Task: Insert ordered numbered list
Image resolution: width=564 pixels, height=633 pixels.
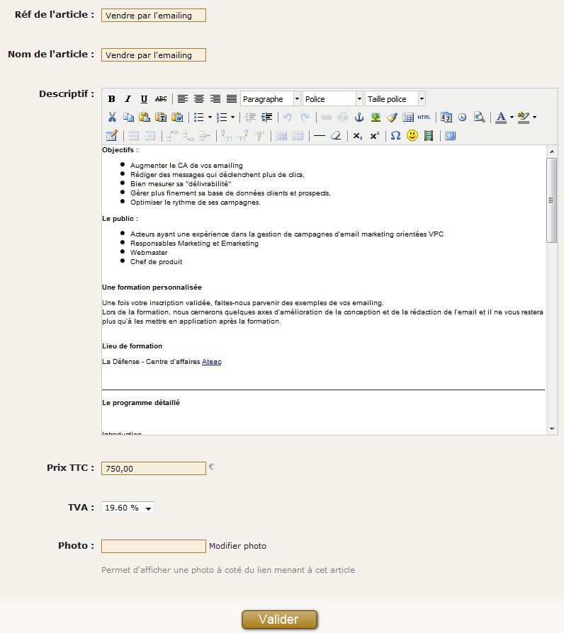Action: 221,117
